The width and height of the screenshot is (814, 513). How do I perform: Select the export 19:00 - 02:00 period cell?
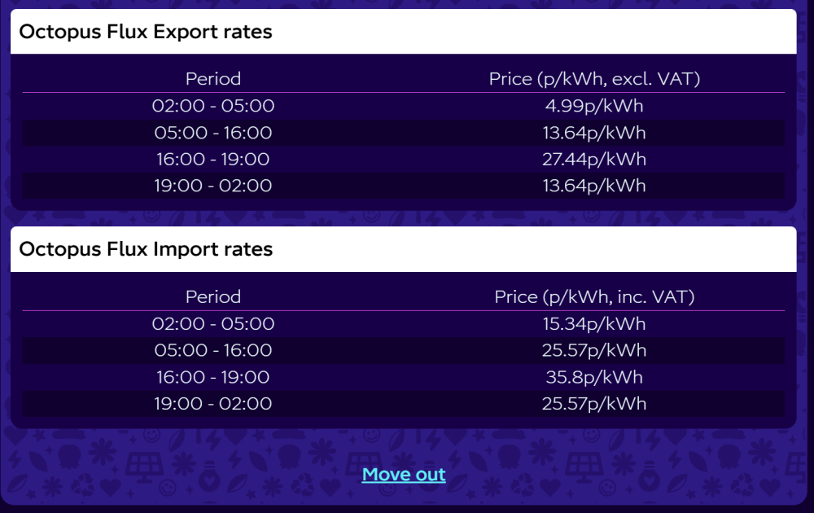[213, 186]
